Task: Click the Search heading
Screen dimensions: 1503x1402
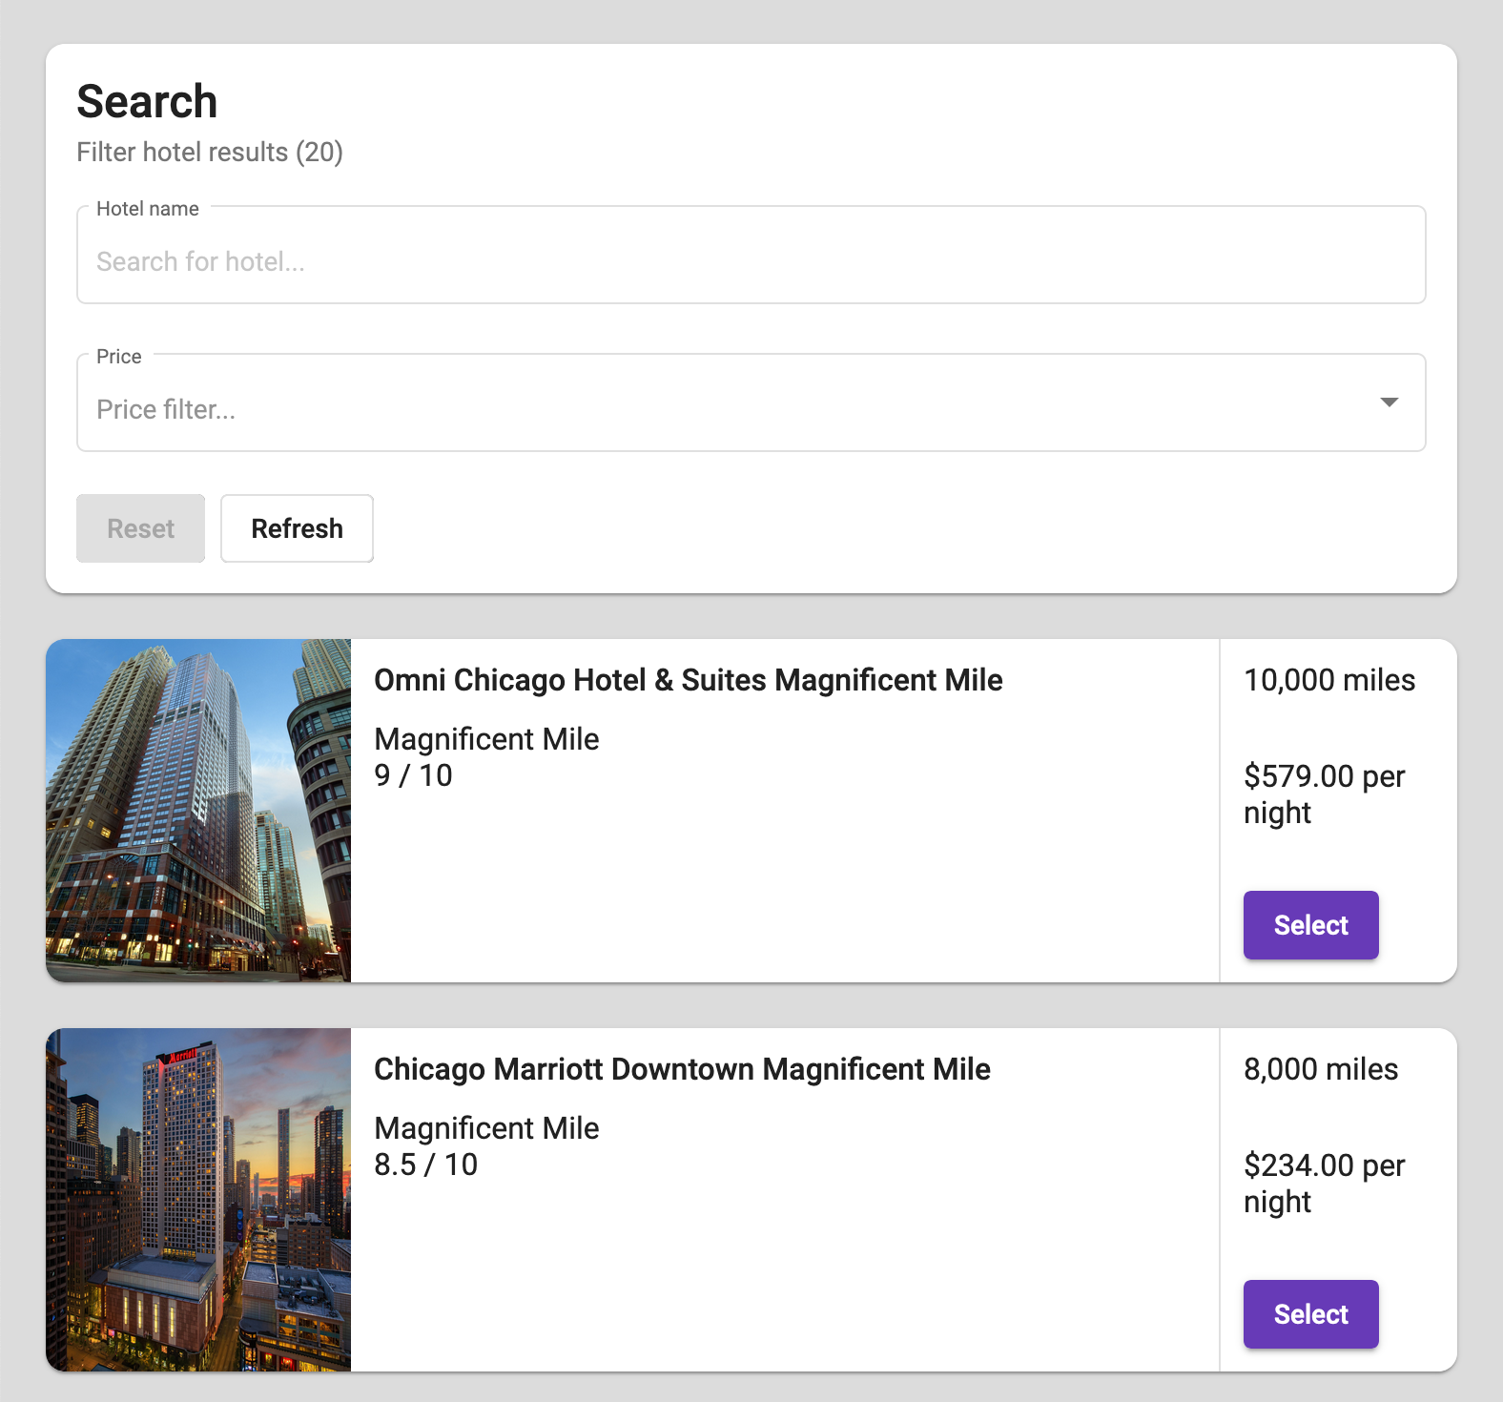Action: pyautogui.click(x=147, y=101)
